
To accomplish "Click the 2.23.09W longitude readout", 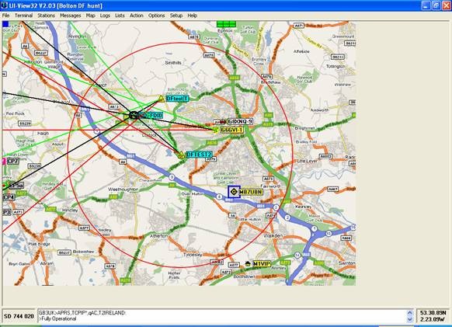I will tap(433, 319).
